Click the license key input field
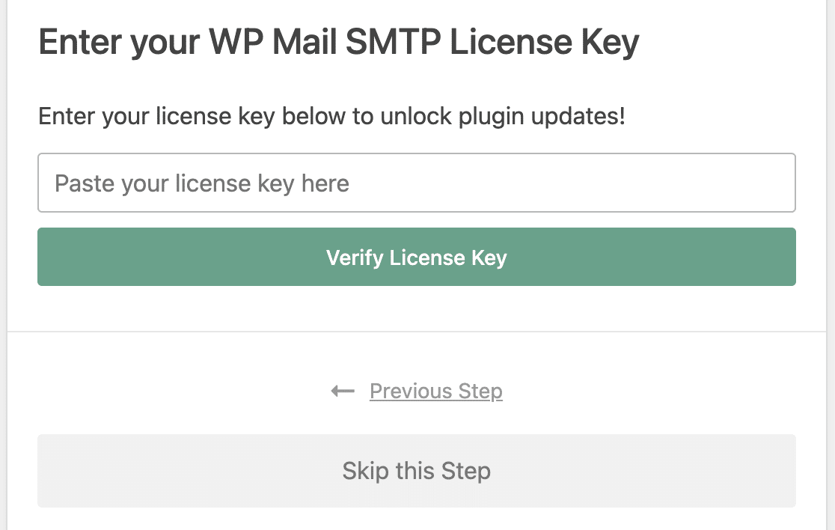This screenshot has height=530, width=835. coord(416,183)
